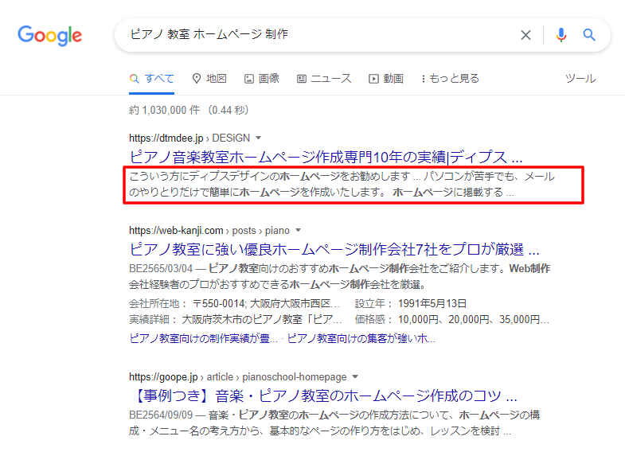Open sitelink ピアノ教室向けの制作実績が豊...
Viewport: 625px width, 452px height.
pyautogui.click(x=203, y=338)
